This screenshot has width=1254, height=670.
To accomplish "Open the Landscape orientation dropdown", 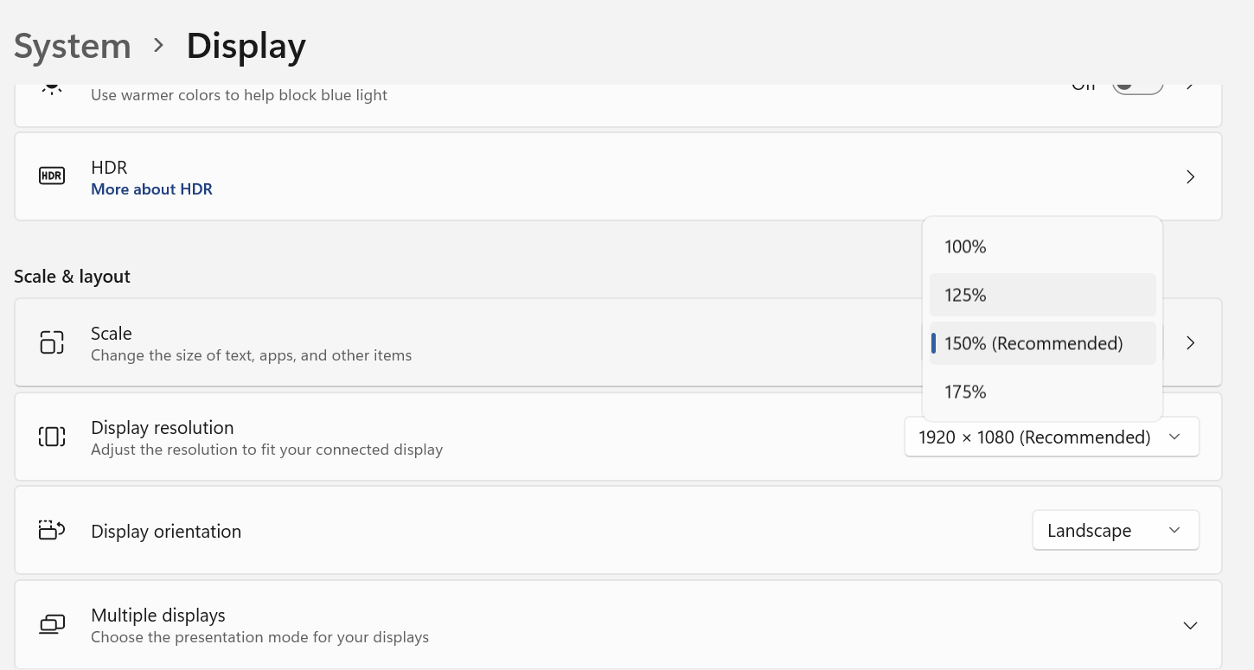I will [1115, 530].
